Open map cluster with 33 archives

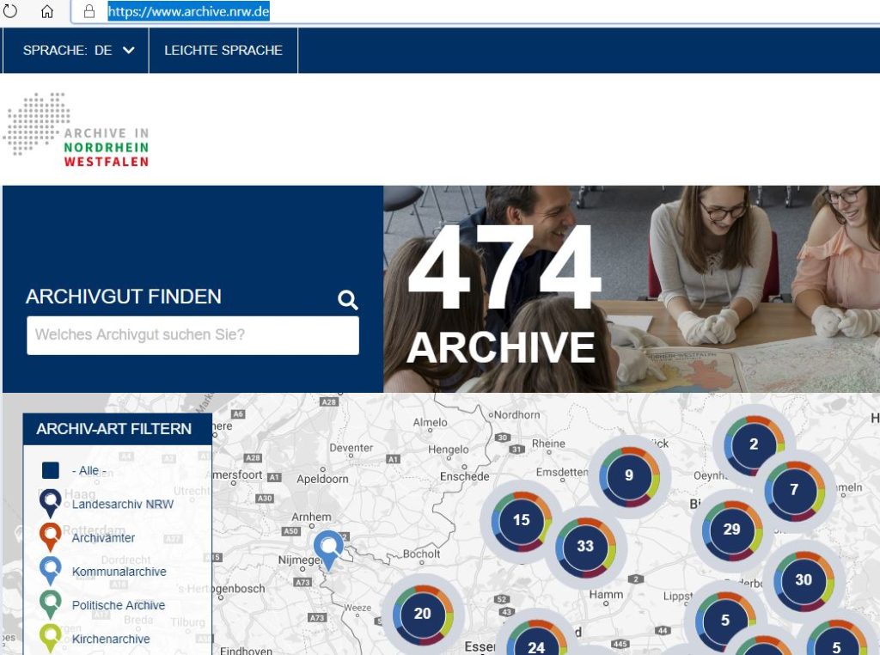(x=585, y=546)
